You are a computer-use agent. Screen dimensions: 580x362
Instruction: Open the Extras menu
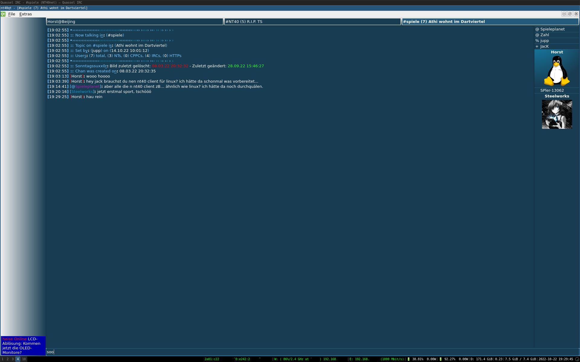[25, 14]
